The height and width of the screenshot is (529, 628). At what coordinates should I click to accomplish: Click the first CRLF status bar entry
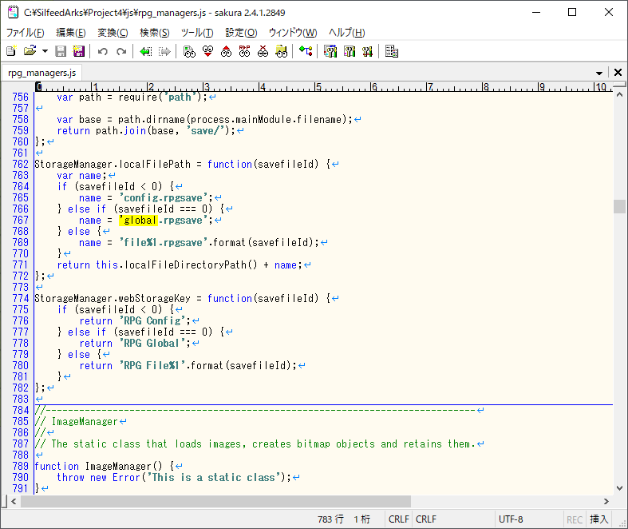[399, 519]
